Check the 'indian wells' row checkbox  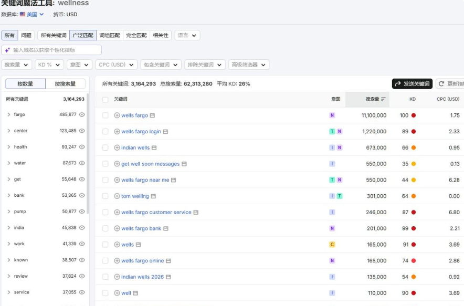point(105,147)
